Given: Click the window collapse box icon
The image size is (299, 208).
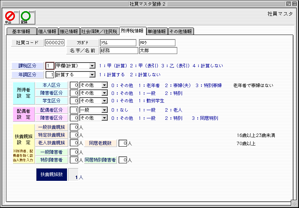Looking at the screenshot, I should pos(294,4).
